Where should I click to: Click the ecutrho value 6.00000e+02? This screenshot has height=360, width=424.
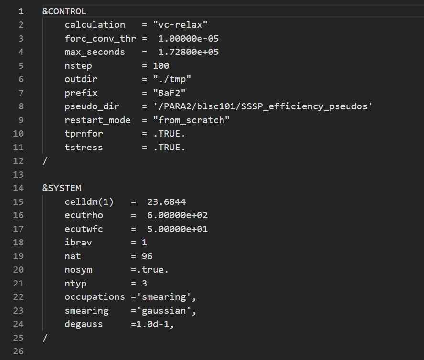(x=178, y=215)
